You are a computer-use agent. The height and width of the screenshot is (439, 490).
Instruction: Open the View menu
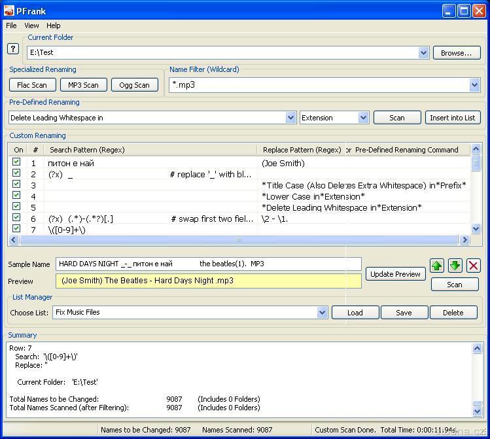coord(31,26)
